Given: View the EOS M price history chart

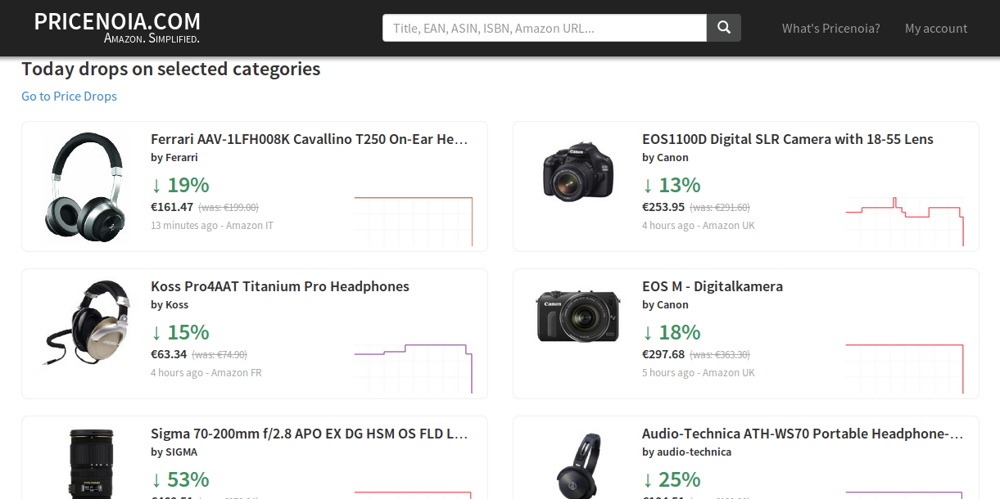Looking at the screenshot, I should pyautogui.click(x=905, y=368).
